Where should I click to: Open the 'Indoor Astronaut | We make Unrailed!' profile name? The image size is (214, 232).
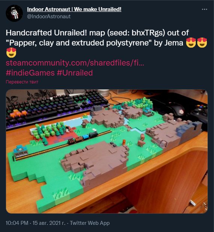coord(74,9)
